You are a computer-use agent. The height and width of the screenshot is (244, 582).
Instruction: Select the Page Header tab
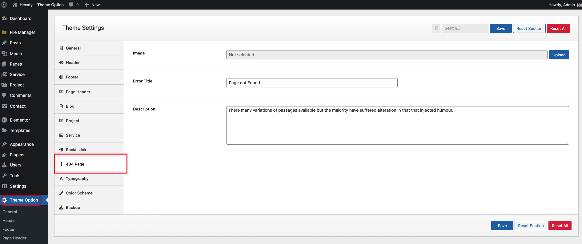point(89,92)
